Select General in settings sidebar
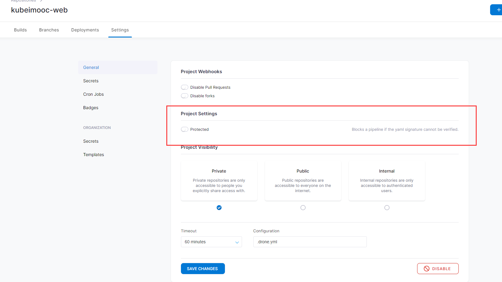502x282 pixels. (x=91, y=67)
